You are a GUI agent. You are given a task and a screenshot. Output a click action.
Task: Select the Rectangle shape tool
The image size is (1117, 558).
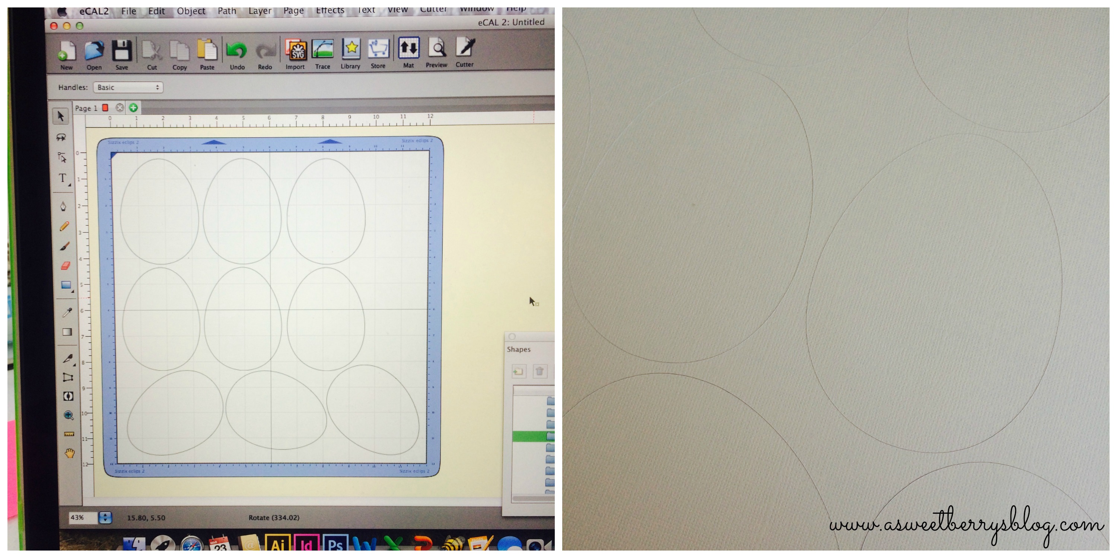coord(66,285)
